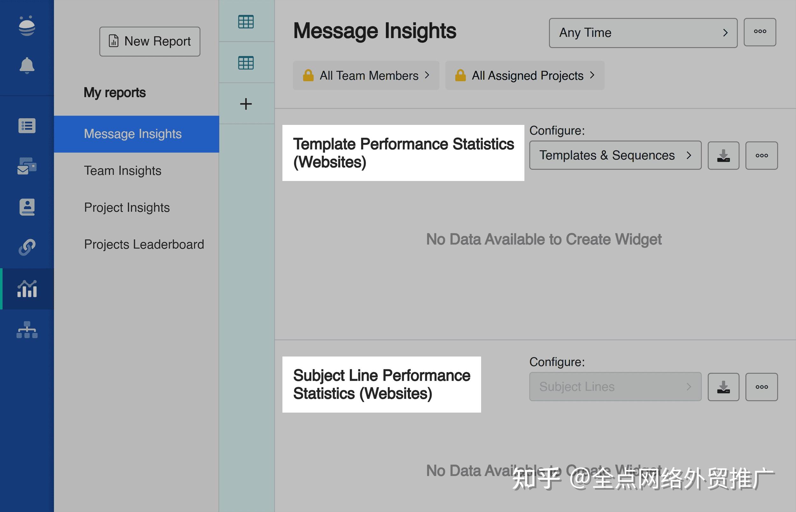Select Message Insights report
Image resolution: width=796 pixels, height=512 pixels.
(137, 134)
